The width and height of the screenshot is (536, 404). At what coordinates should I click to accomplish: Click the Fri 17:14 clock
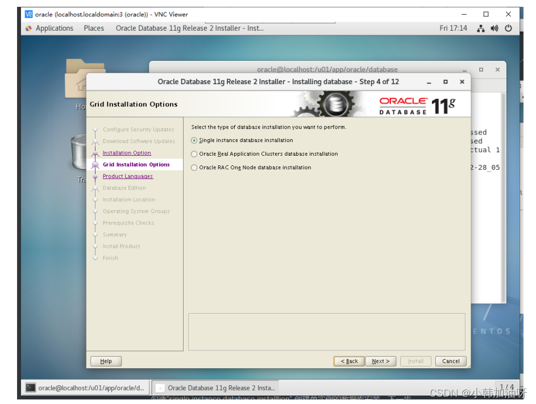pyautogui.click(x=453, y=28)
